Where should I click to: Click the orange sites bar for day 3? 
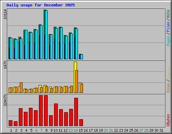pos(21,87)
